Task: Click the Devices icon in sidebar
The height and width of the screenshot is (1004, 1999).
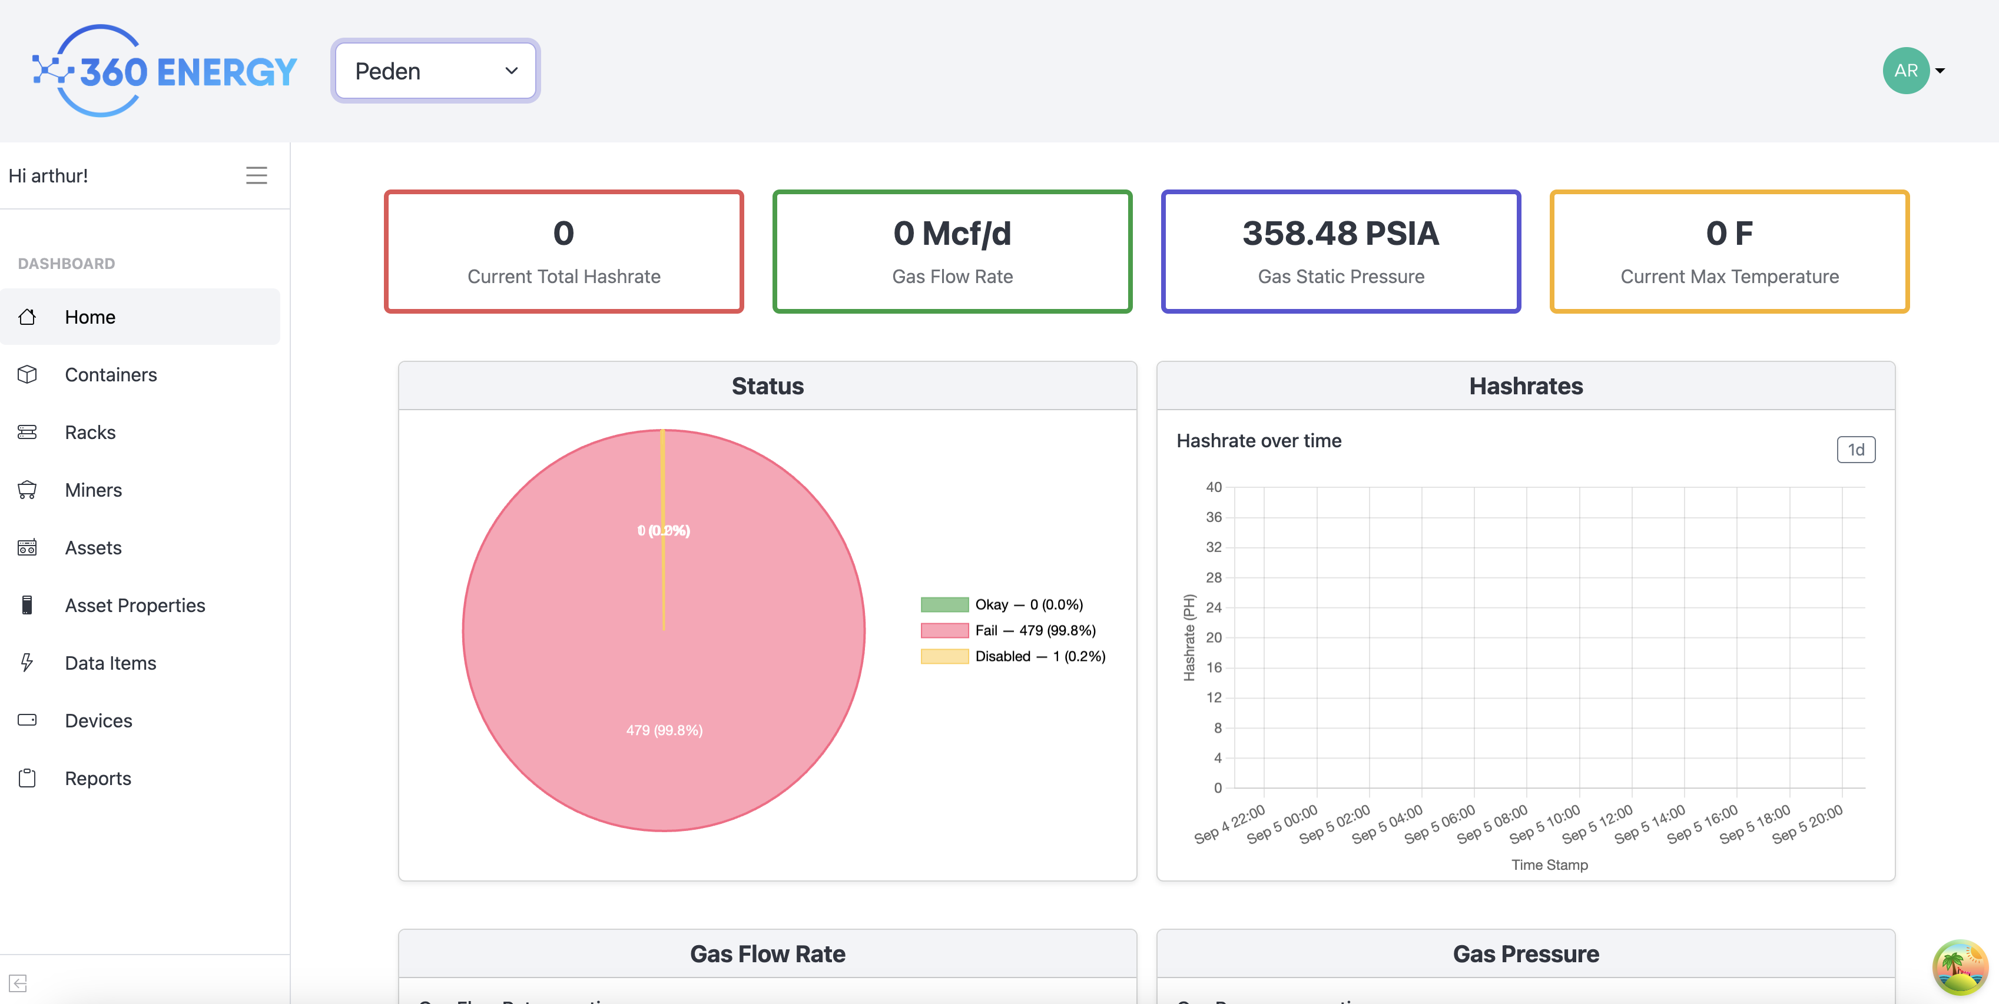Action: click(27, 720)
